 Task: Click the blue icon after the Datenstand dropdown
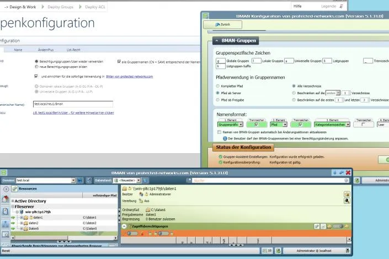coord(145,180)
